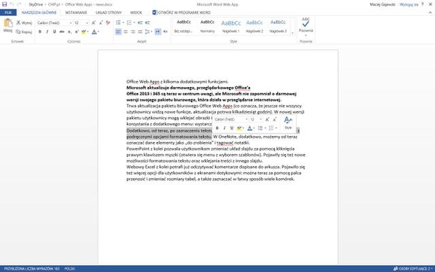Align text right in ribbon
The image size is (435, 272).
coord(133,32)
